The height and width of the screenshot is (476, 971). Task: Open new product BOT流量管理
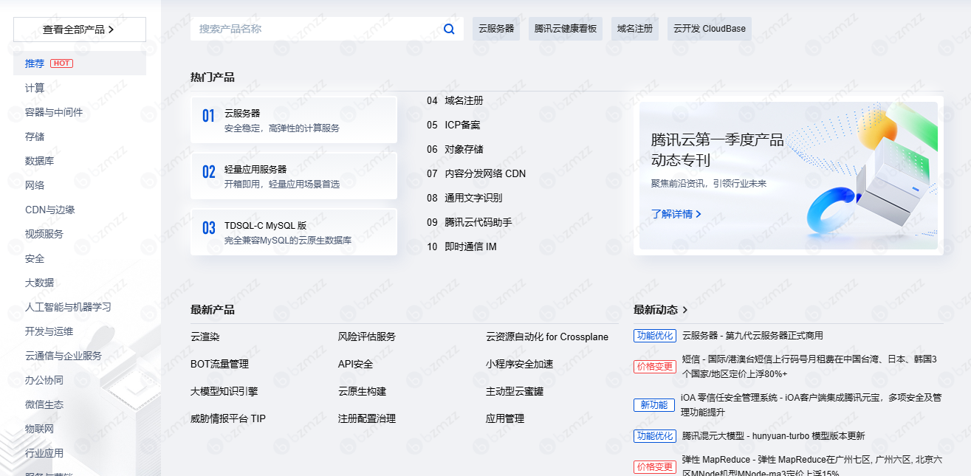coord(219,364)
